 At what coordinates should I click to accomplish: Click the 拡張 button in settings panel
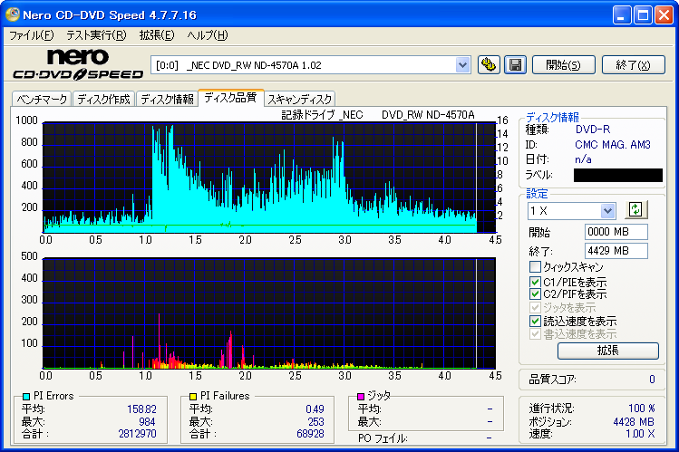pyautogui.click(x=608, y=351)
